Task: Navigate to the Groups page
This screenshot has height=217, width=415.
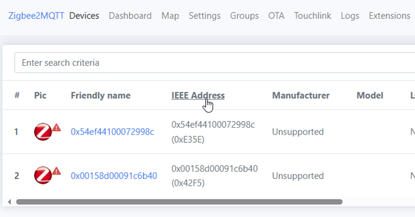Action: 244,16
